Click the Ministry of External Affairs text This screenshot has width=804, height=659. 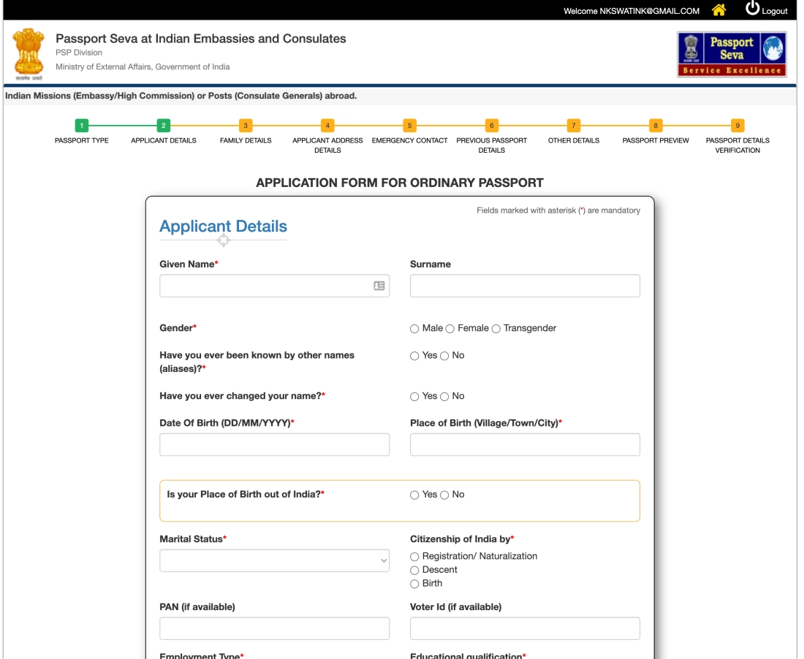(143, 66)
